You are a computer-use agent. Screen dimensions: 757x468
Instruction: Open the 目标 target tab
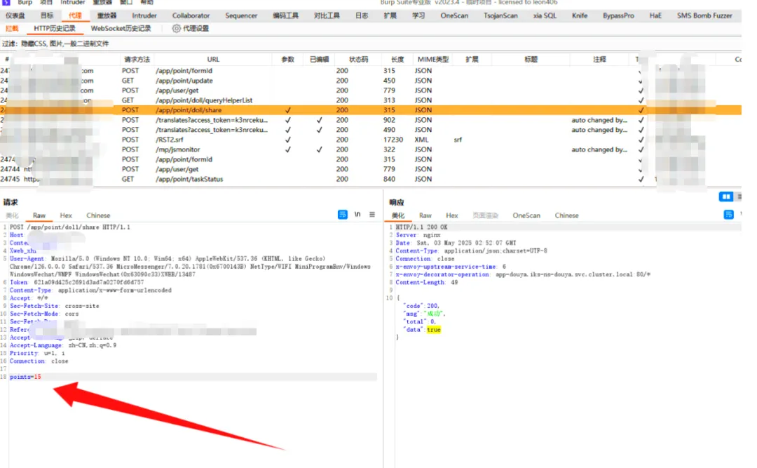[x=47, y=15]
